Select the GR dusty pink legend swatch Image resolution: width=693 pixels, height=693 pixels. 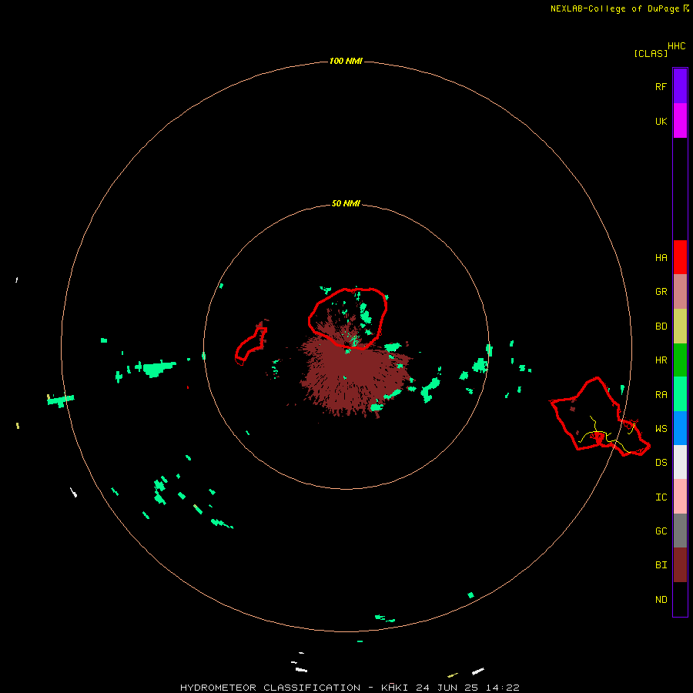680,292
